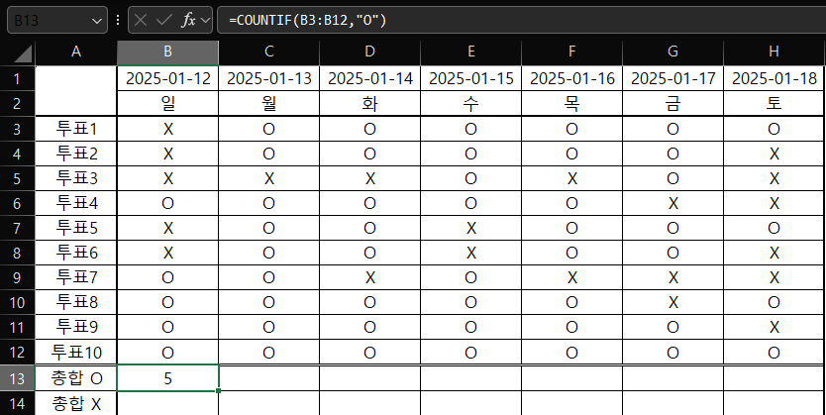Image resolution: width=826 pixels, height=415 pixels.
Task: Click empty total cell C13 under 2025-01-13
Action: coord(268,378)
